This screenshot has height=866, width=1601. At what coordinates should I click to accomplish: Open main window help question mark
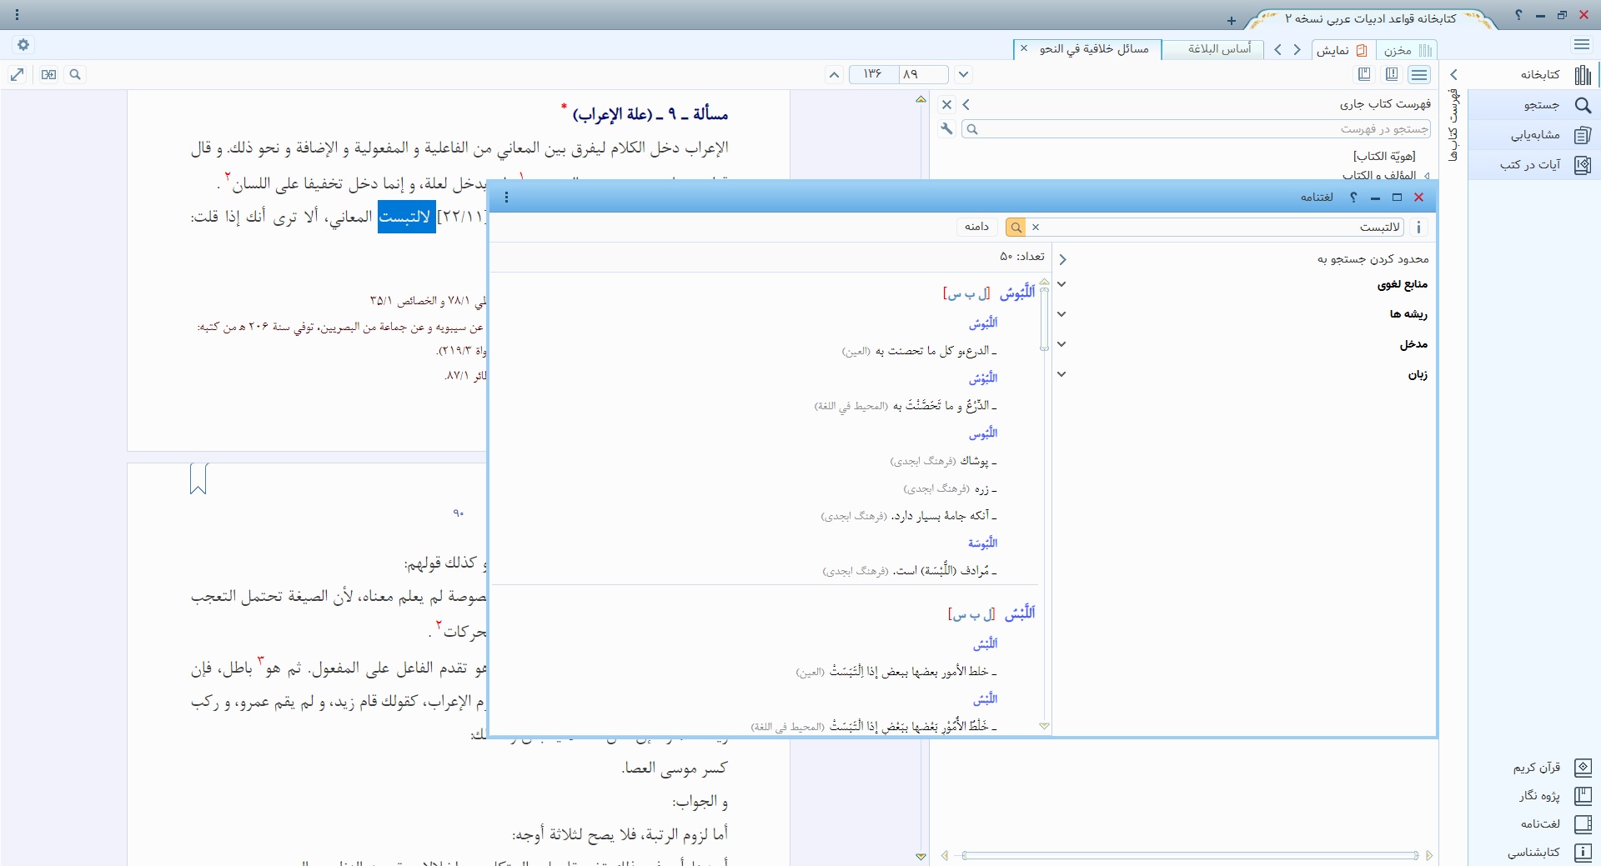[1518, 15]
